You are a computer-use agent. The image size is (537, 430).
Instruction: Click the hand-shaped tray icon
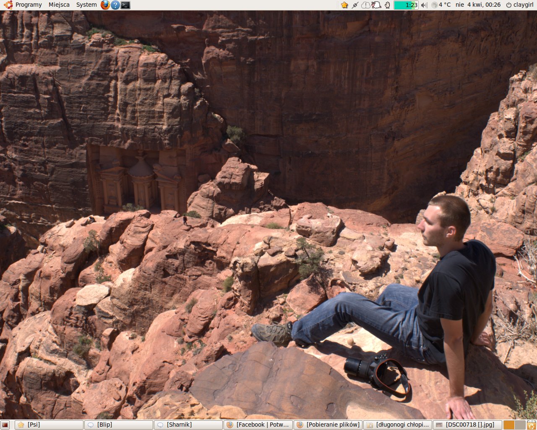pos(387,5)
